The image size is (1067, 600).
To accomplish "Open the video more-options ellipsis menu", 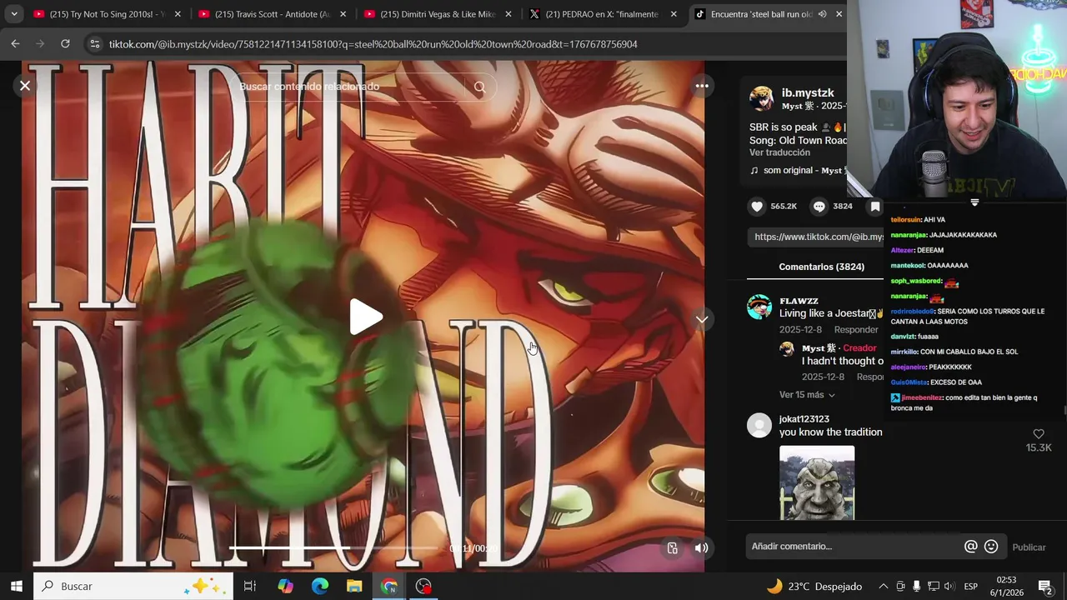I will click(x=702, y=86).
